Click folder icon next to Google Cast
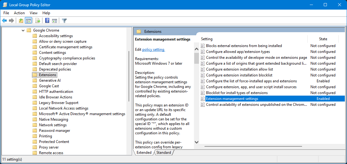Screen dimensions: 347x164 click(x=35, y=86)
